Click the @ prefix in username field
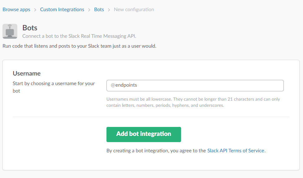The width and height of the screenshot is (303, 178). pos(113,85)
